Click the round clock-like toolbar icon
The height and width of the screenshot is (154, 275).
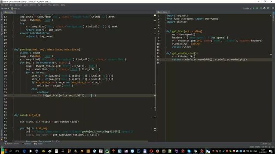tap(265, 9)
